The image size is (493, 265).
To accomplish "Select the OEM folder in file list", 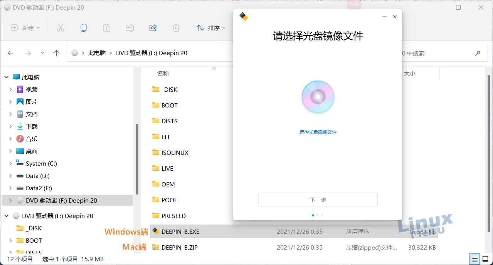I will click(x=163, y=184).
